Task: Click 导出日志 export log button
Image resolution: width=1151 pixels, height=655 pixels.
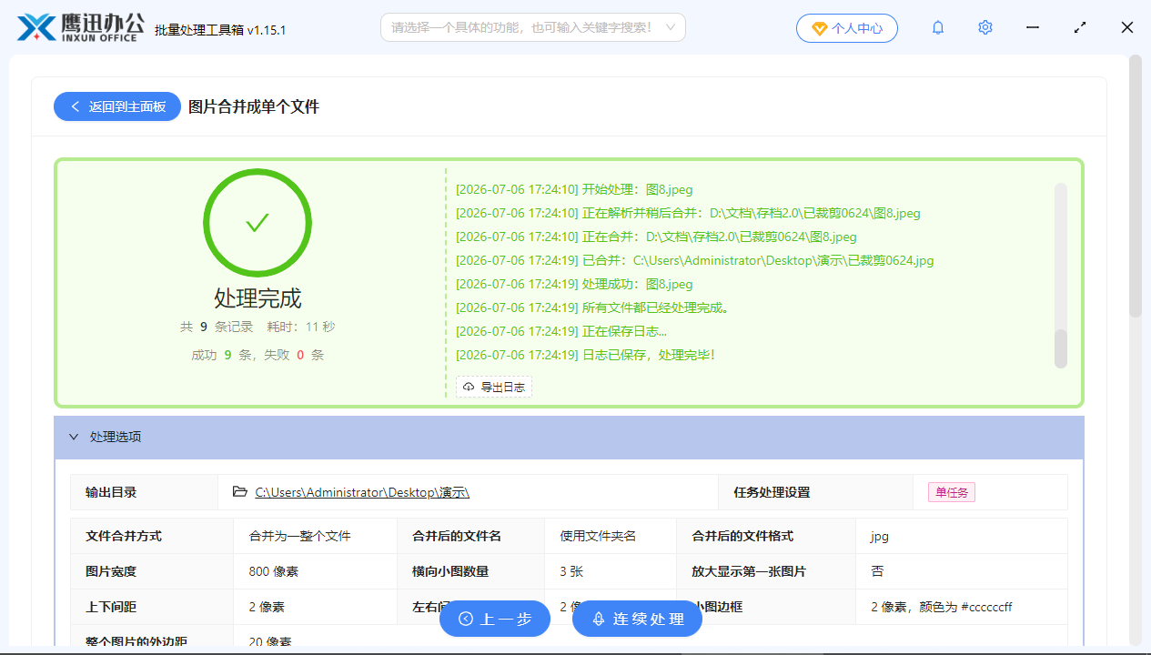Action: tap(494, 387)
